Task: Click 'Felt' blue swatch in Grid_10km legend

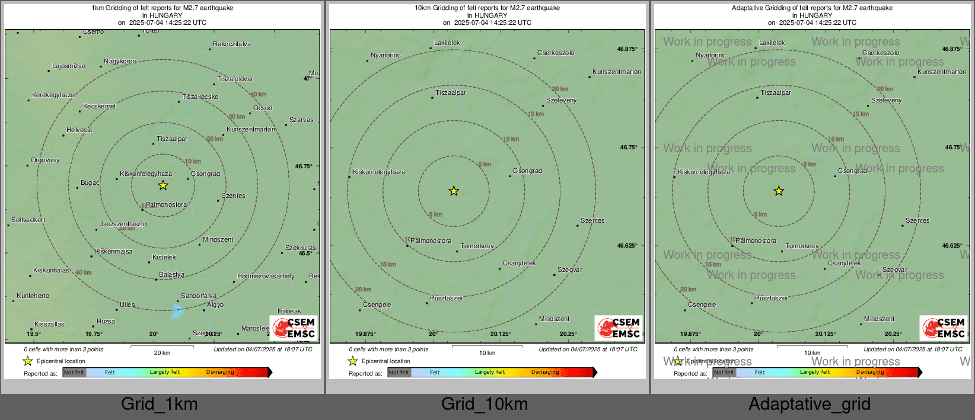Action: point(435,372)
